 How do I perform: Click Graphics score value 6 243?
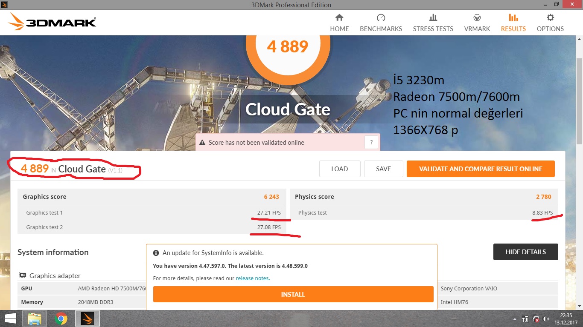pyautogui.click(x=271, y=197)
